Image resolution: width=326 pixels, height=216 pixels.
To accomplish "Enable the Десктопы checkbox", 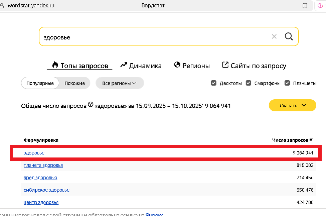I will pos(213,83).
